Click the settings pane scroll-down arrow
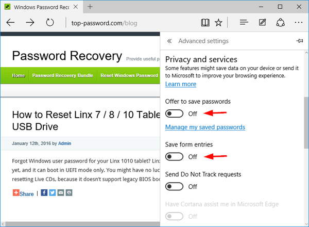 click(x=306, y=224)
